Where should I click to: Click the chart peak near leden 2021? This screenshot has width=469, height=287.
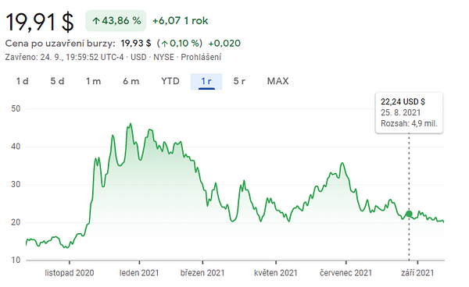131,124
